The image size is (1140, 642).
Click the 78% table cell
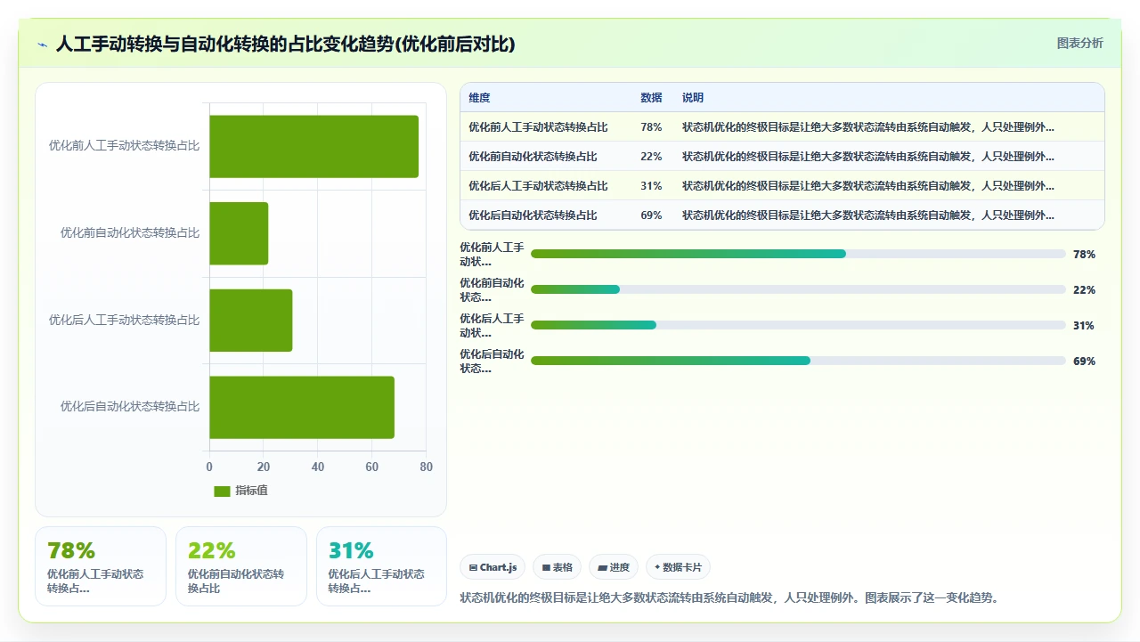pos(651,127)
